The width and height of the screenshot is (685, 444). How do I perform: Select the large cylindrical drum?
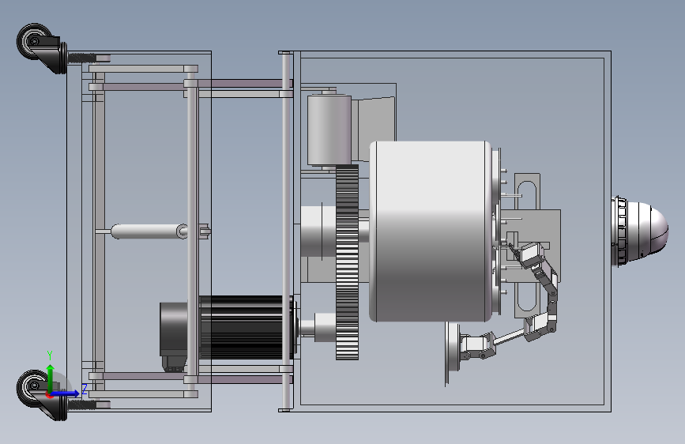(x=431, y=231)
